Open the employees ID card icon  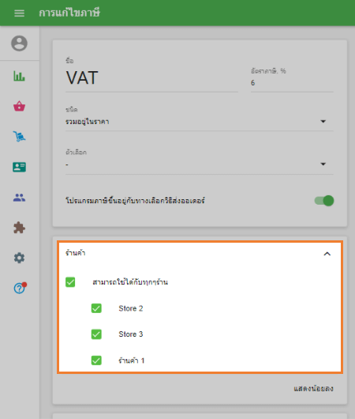tap(19, 167)
